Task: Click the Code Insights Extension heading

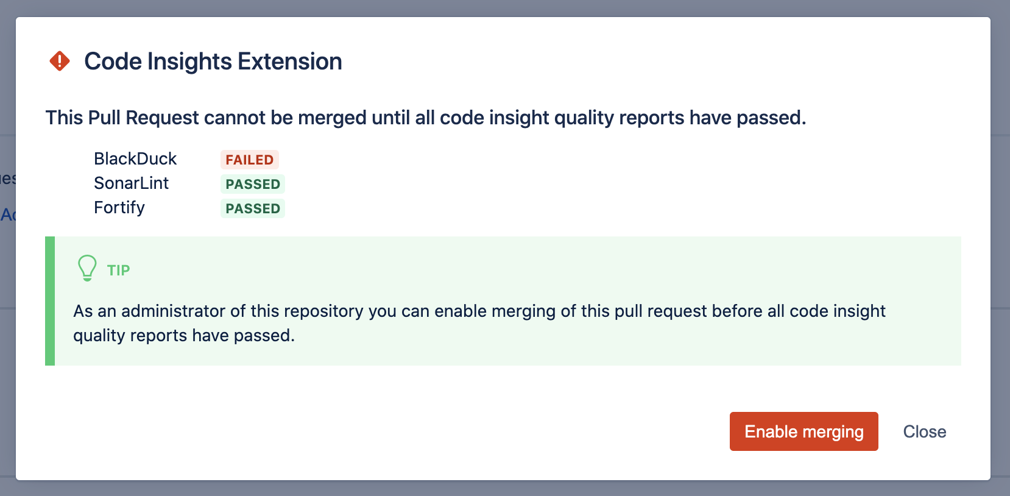Action: click(x=213, y=62)
